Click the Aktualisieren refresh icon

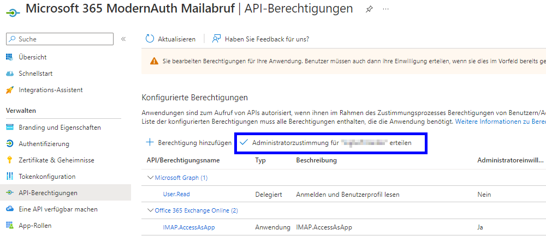150,39
